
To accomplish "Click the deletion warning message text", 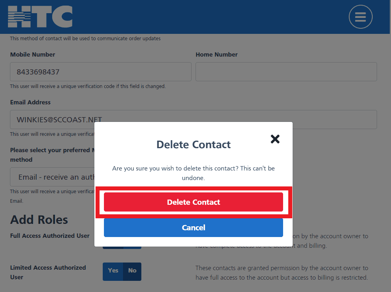I will [x=194, y=173].
